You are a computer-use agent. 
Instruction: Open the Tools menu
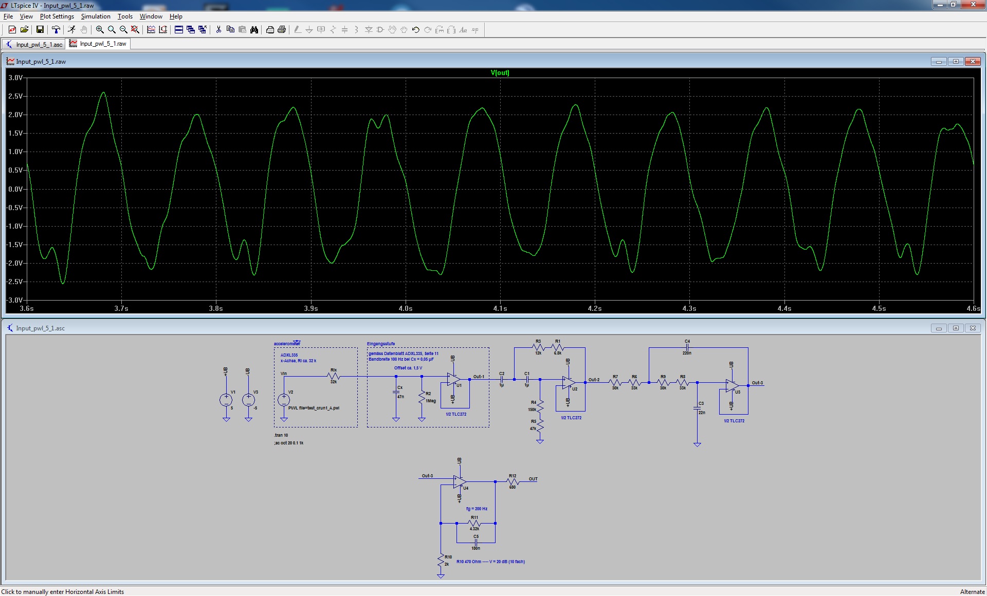pyautogui.click(x=125, y=16)
